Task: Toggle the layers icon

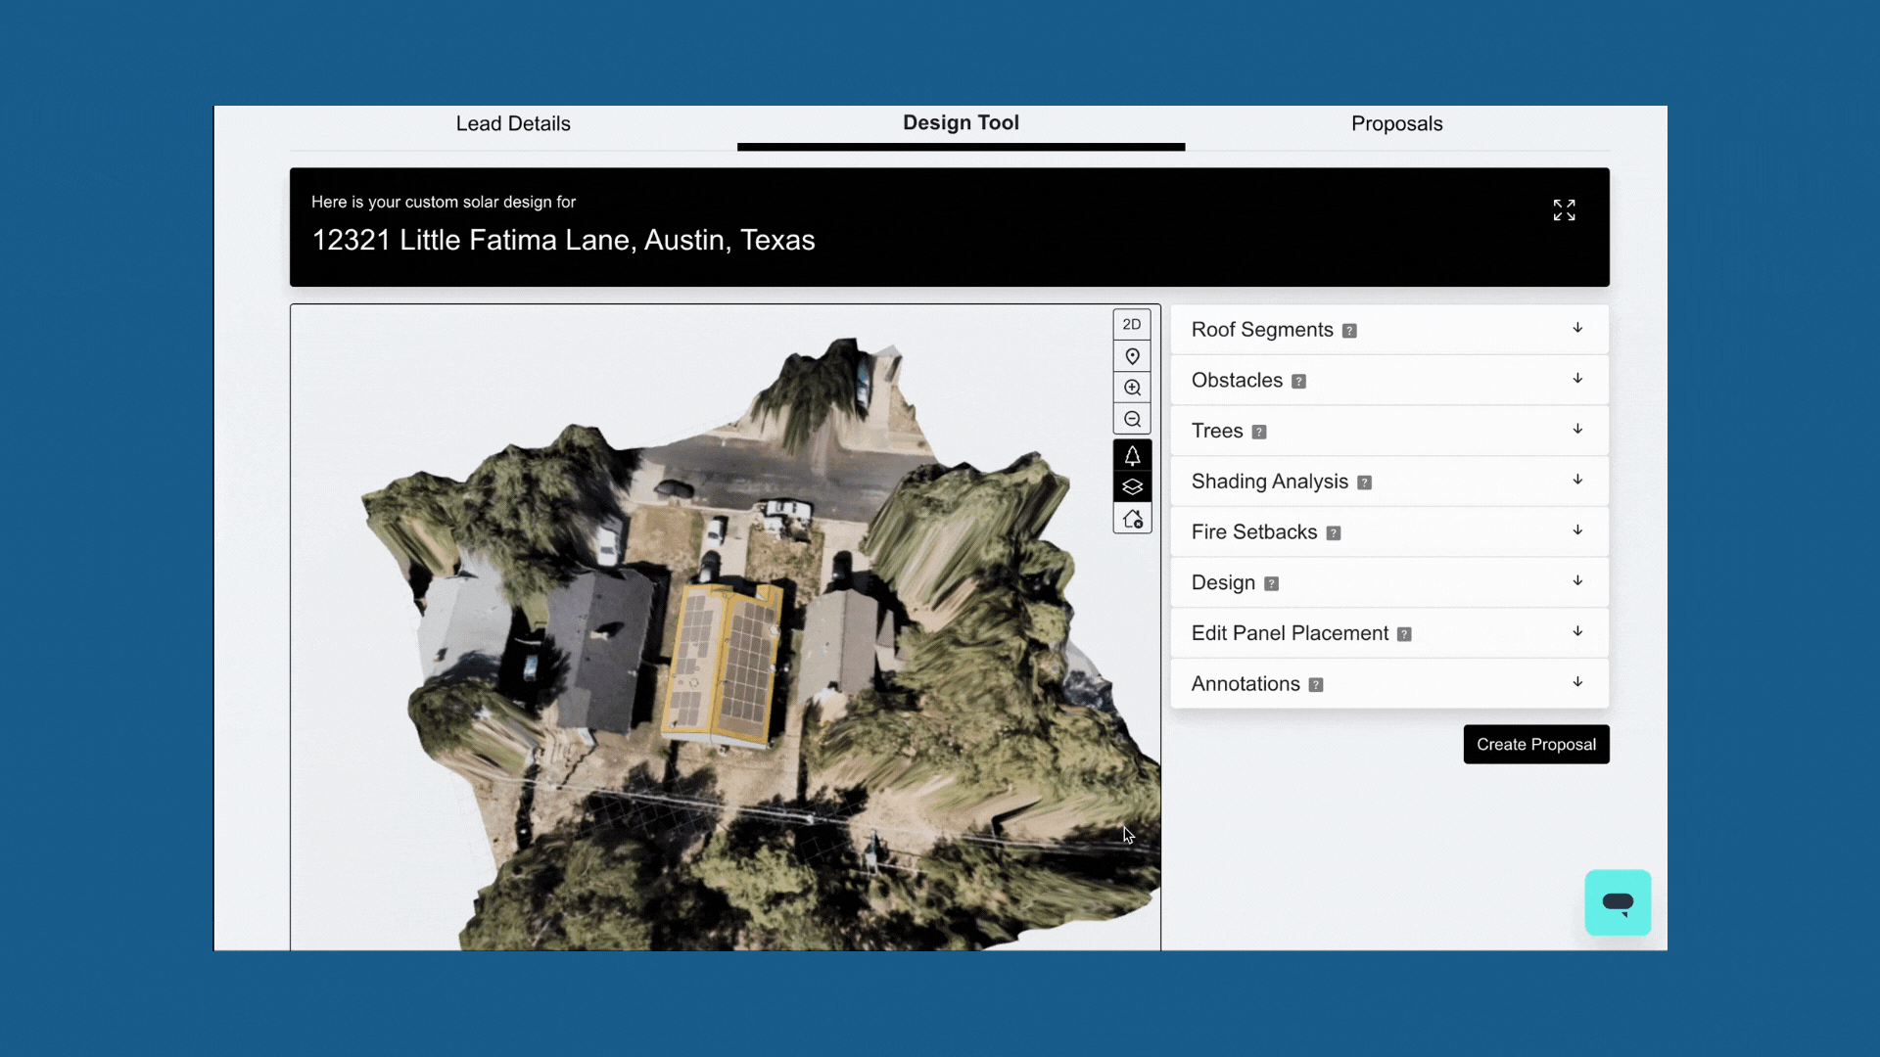Action: click(1132, 487)
